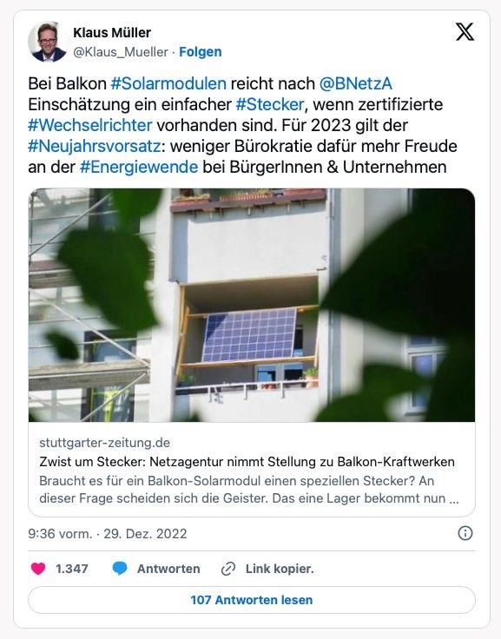Open the #Stecker hashtag
The width and height of the screenshot is (501, 639).
point(269,105)
